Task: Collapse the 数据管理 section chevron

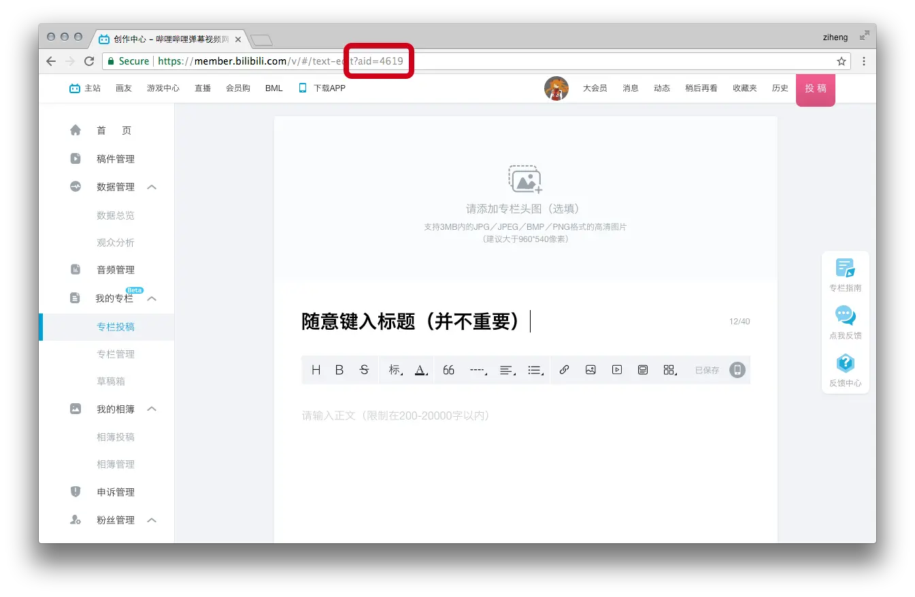Action: click(152, 187)
